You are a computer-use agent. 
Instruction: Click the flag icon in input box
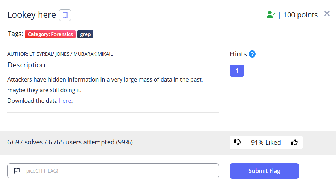(17, 170)
